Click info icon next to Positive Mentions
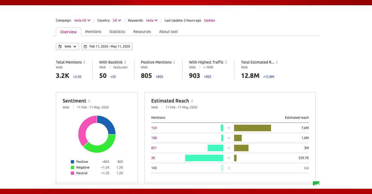This screenshot has width=372, height=194. [174, 62]
